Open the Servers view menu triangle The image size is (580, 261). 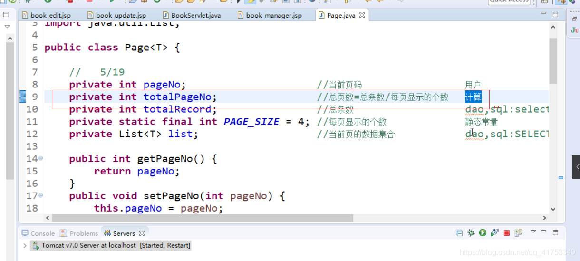click(533, 232)
